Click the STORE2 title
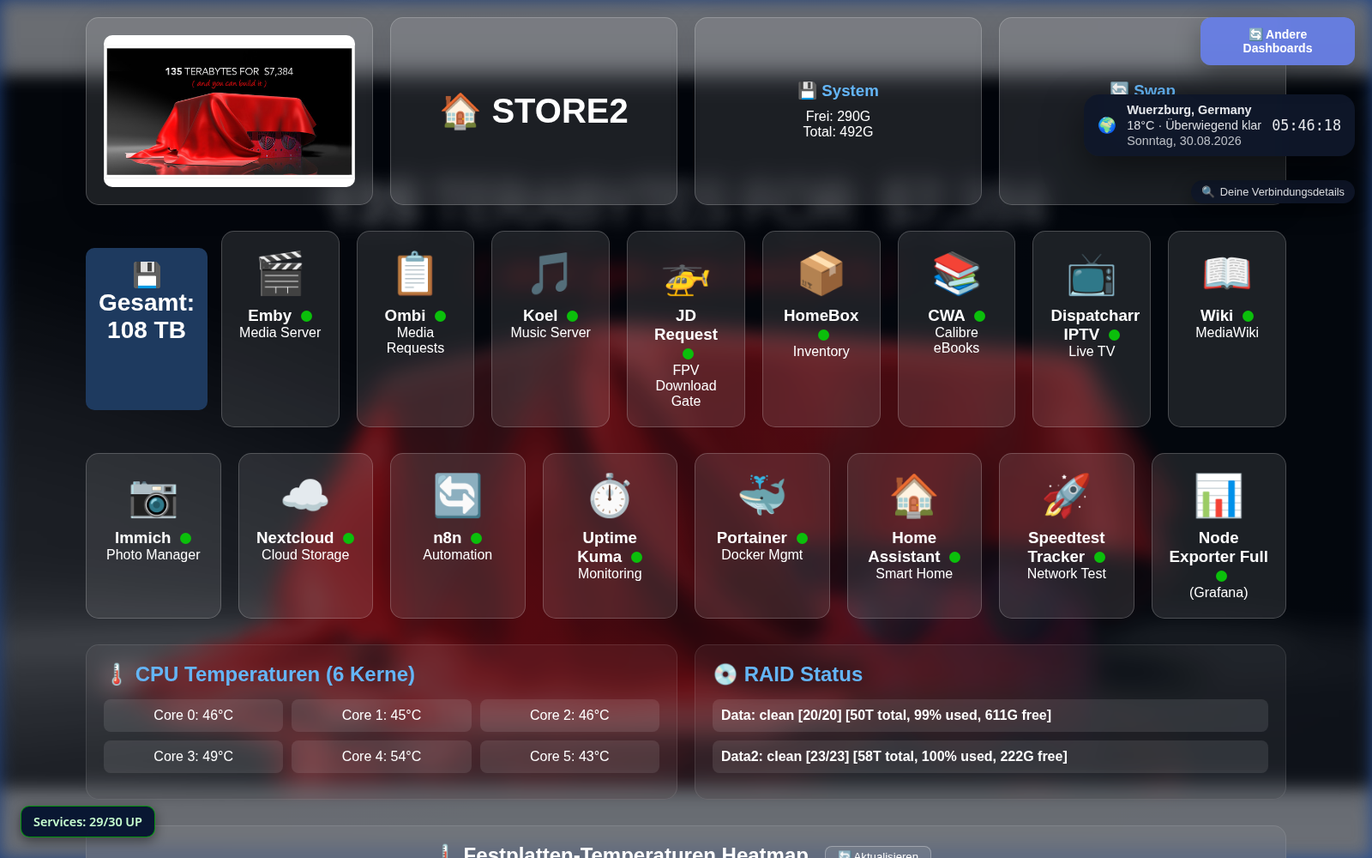The image size is (1372, 858). point(560,111)
